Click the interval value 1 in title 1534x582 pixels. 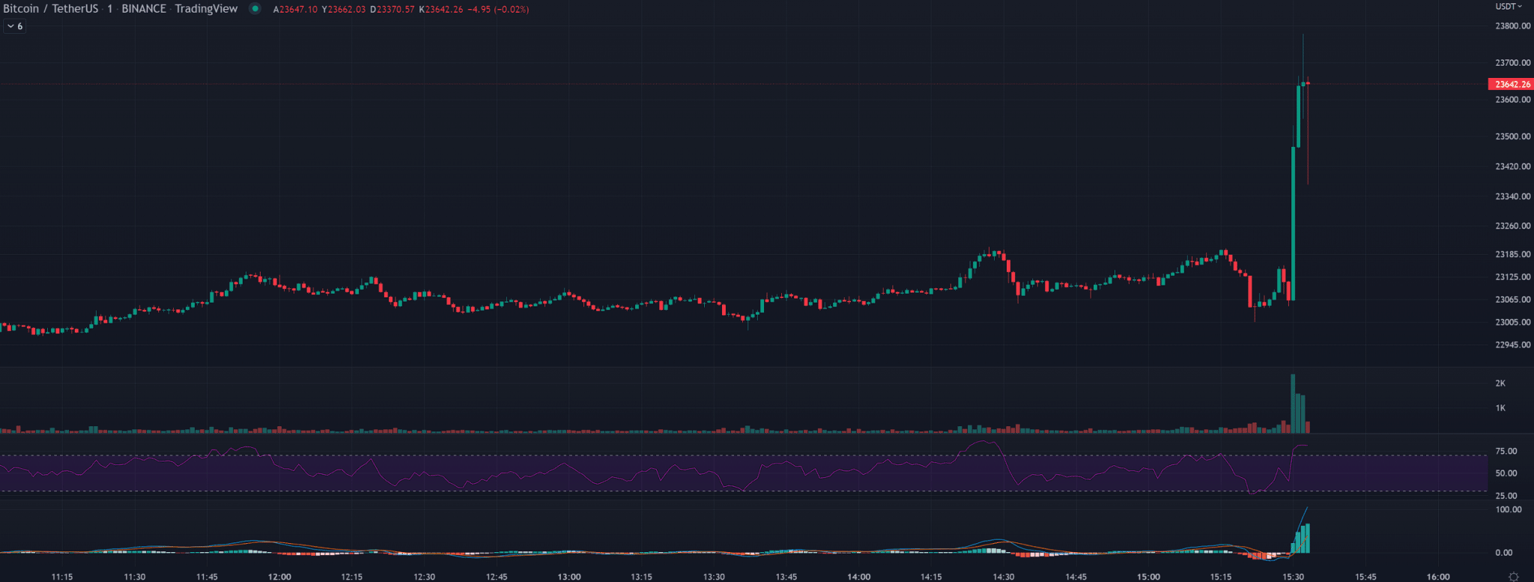pos(109,9)
